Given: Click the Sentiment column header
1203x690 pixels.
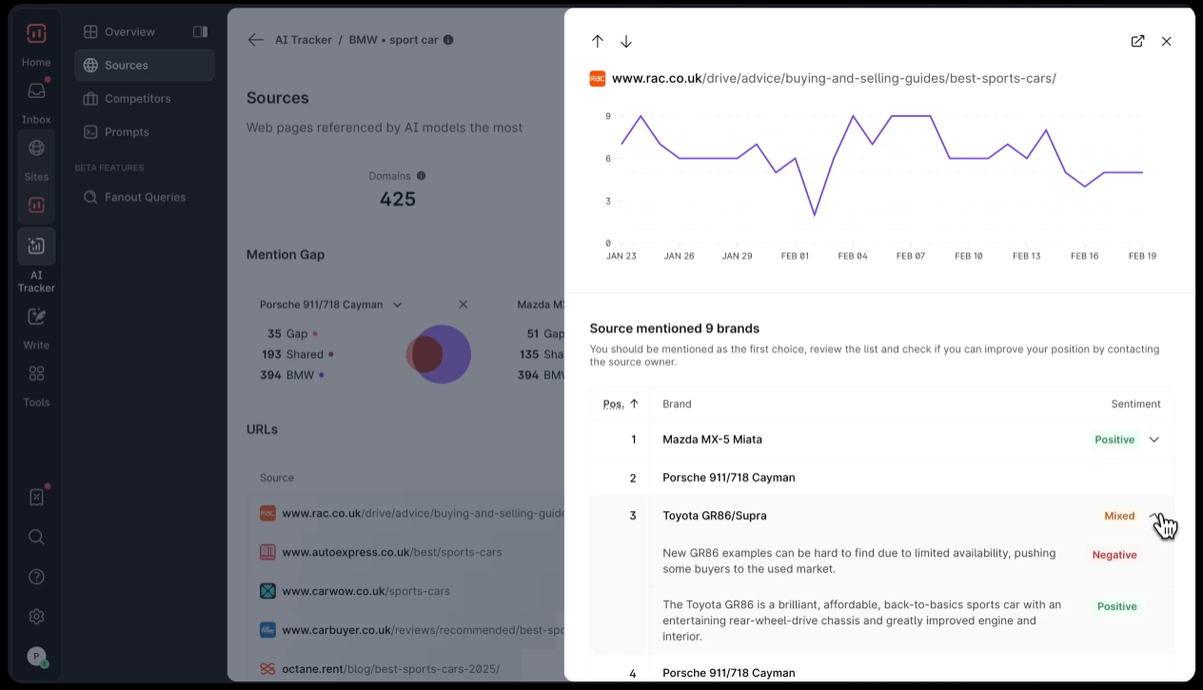Looking at the screenshot, I should (1135, 404).
